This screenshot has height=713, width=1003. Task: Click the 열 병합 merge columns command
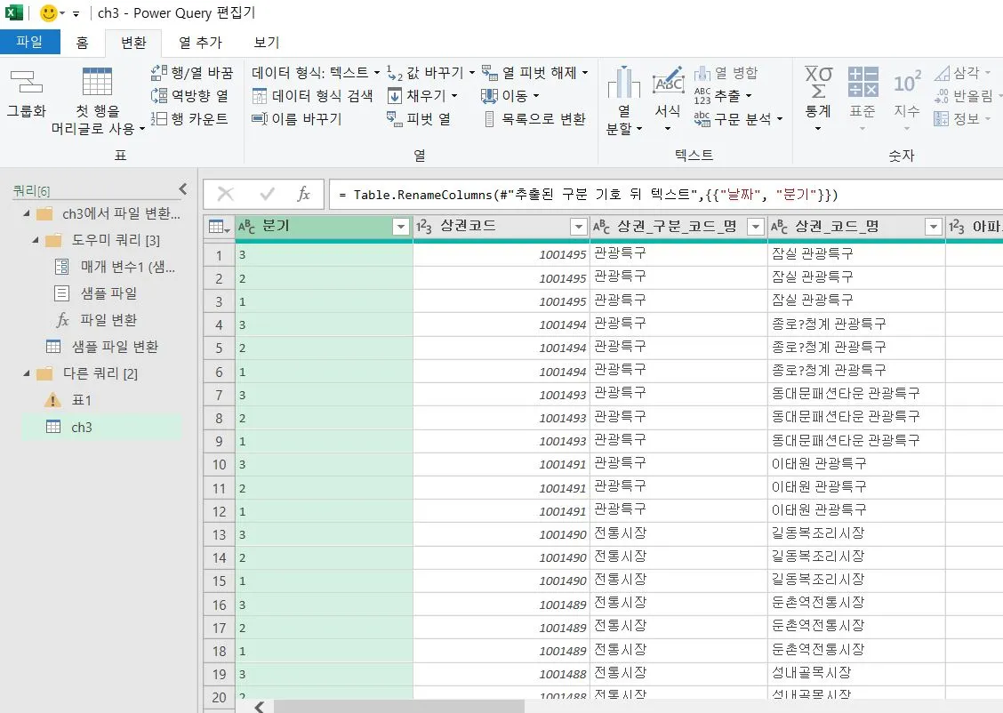pyautogui.click(x=726, y=73)
